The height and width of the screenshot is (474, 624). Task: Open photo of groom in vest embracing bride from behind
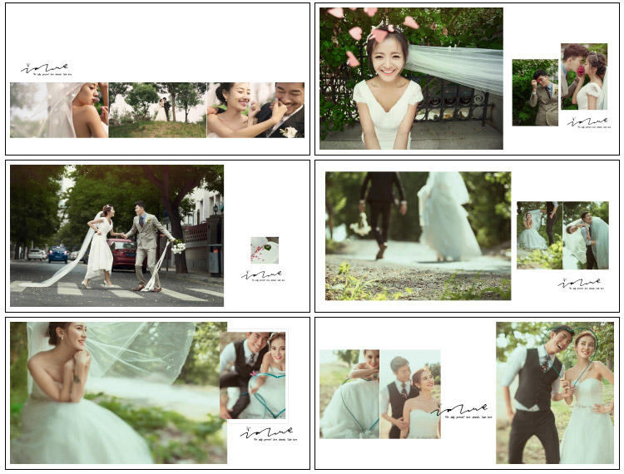pyautogui.click(x=410, y=394)
